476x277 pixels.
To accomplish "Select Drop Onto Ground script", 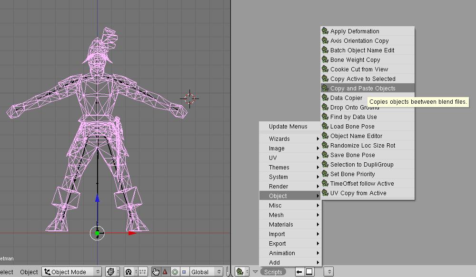I will click(x=367, y=108).
